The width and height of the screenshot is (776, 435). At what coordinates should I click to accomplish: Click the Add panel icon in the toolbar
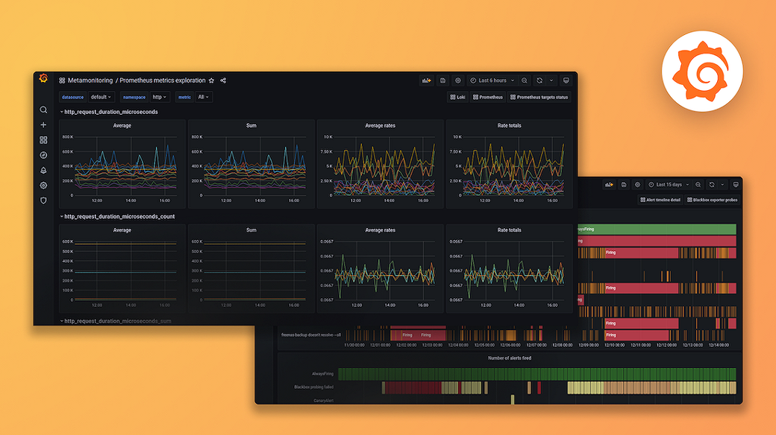[x=427, y=80]
